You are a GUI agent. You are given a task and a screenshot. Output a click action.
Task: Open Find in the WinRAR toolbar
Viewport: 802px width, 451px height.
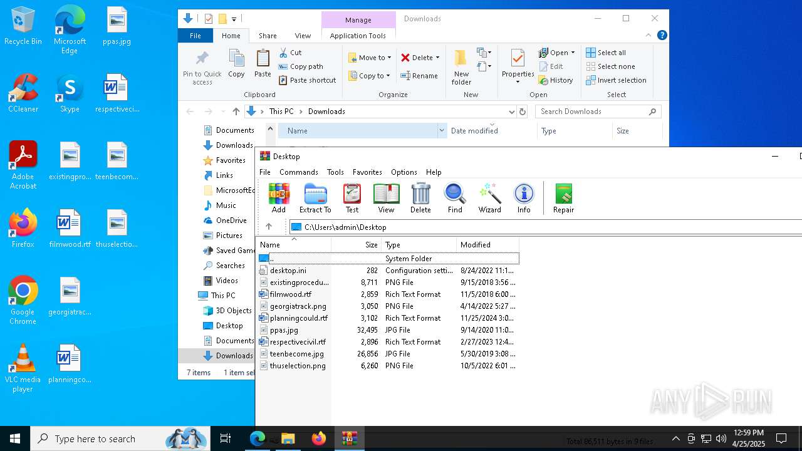click(x=455, y=198)
